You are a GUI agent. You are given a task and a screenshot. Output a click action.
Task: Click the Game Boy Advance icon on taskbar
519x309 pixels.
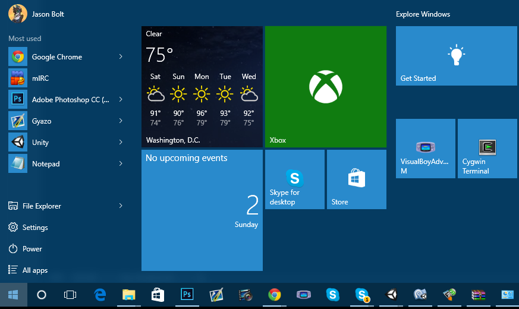pyautogui.click(x=304, y=295)
